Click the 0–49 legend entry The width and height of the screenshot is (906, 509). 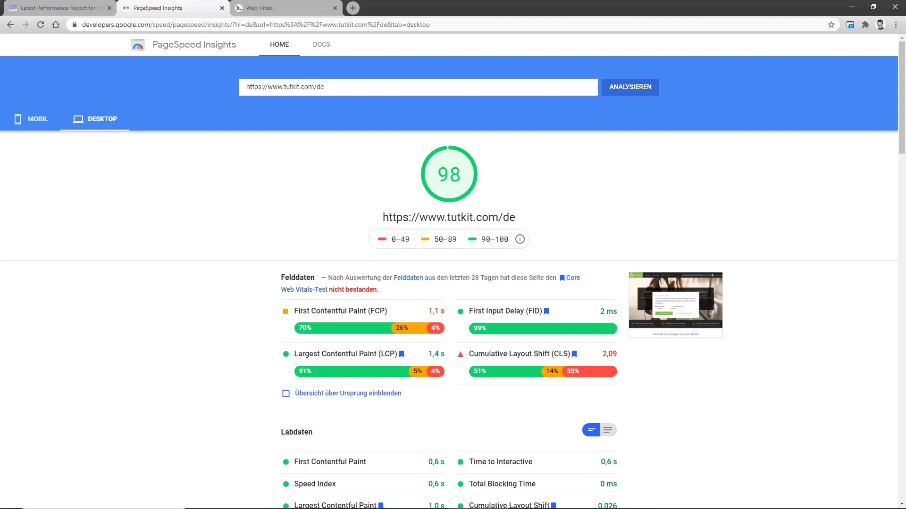pos(394,239)
